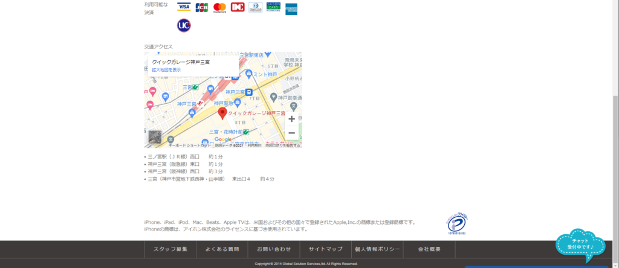Viewport: 619px width, 268px height.
Task: Click the 神戸阪急 shopping marker
Action: point(237,103)
